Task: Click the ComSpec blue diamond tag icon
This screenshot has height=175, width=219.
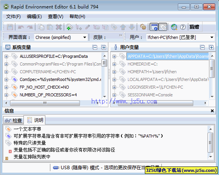Action: click(14, 79)
